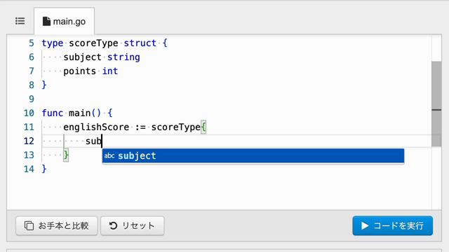Click the closing brace on line 13
This screenshot has height=252, width=449.
point(66,155)
